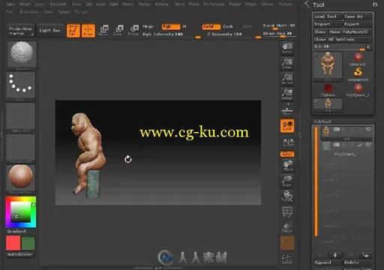Click the Load Tool button

328,16
